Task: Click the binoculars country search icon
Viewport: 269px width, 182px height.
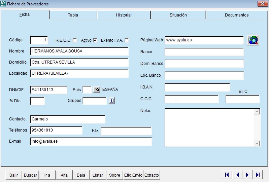Action: click(x=97, y=90)
